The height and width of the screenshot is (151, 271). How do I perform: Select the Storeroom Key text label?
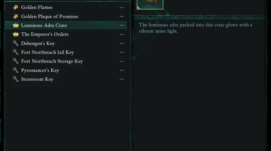(x=37, y=79)
